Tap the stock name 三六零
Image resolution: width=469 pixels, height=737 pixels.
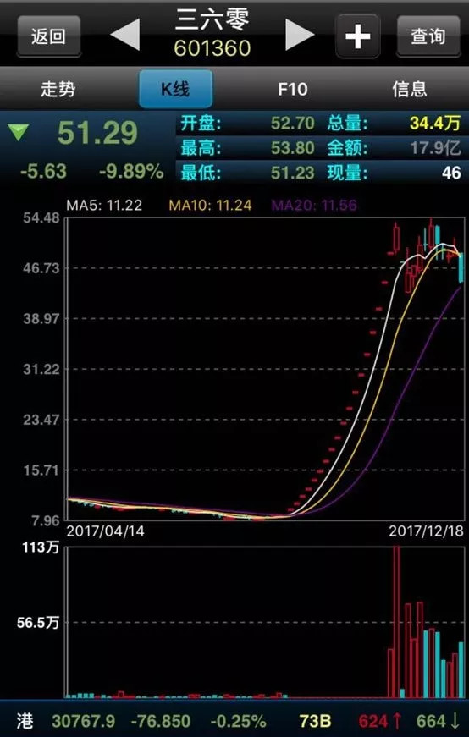click(212, 20)
